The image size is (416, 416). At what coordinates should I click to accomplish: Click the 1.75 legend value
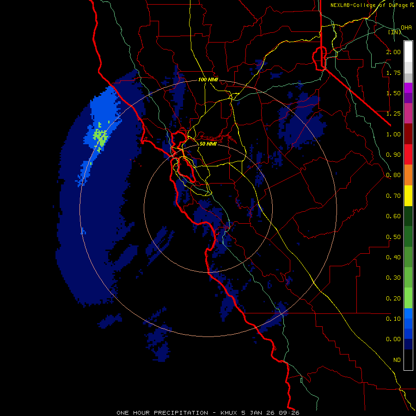pyautogui.click(x=393, y=73)
